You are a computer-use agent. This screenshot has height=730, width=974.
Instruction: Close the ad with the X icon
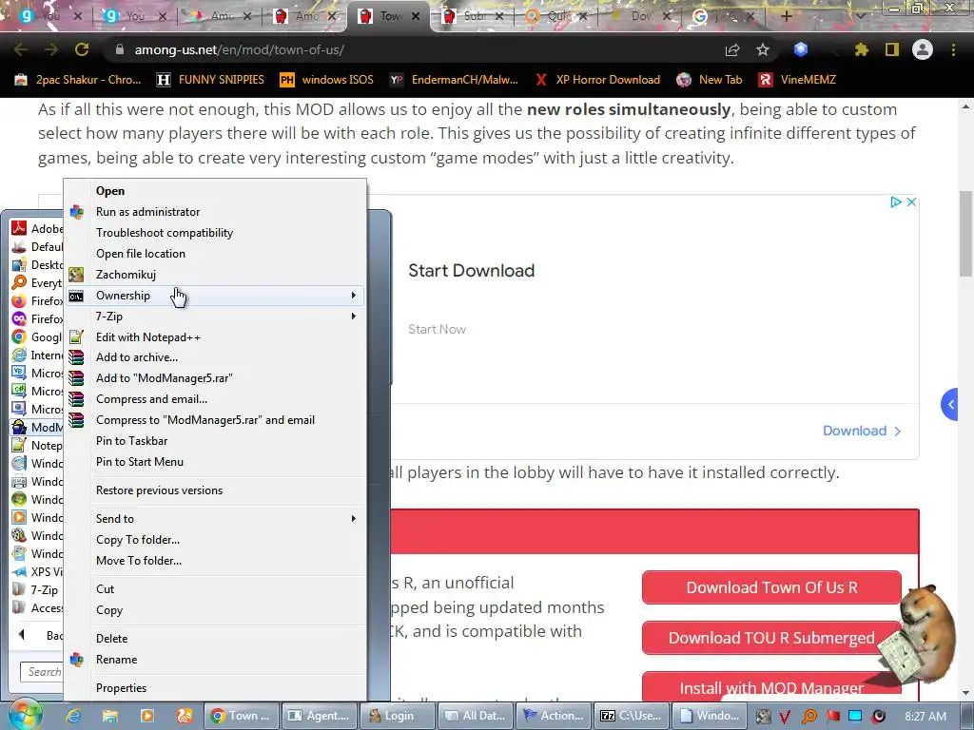(911, 202)
